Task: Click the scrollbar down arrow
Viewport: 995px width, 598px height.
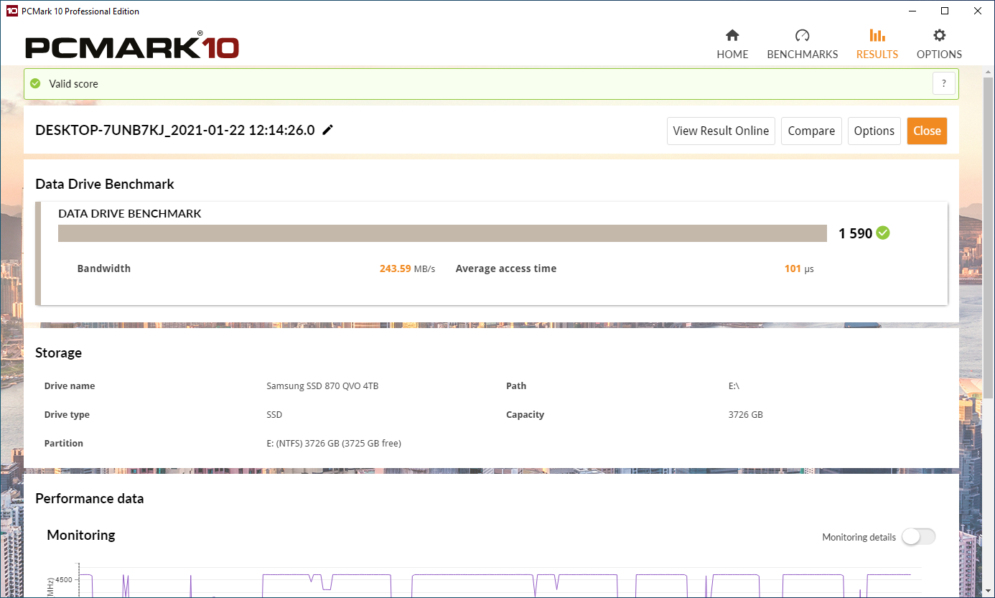Action: pyautogui.click(x=989, y=592)
